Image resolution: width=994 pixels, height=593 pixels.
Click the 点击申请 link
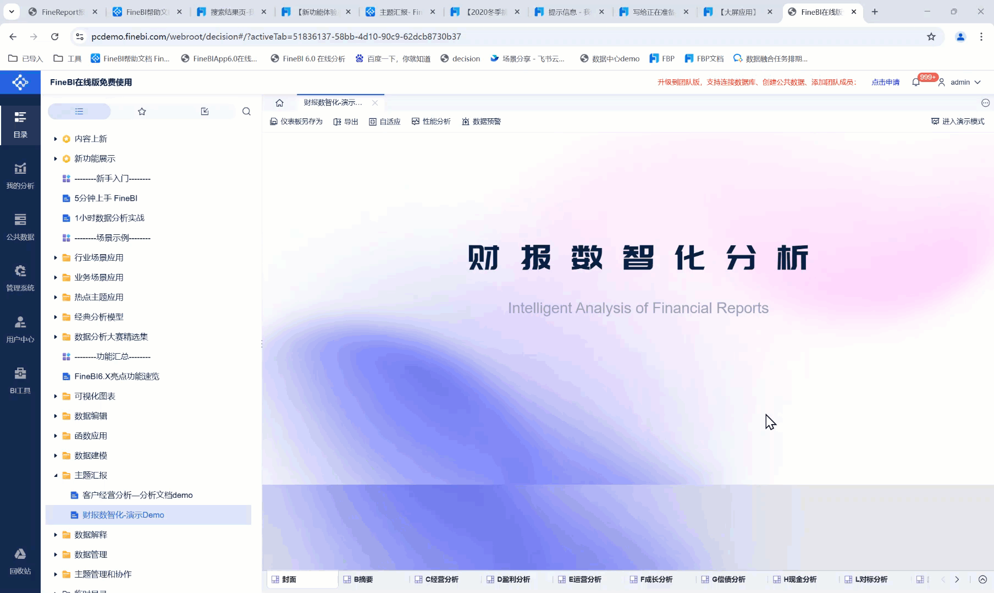tap(885, 83)
